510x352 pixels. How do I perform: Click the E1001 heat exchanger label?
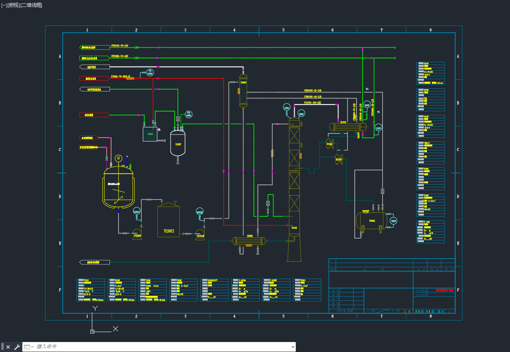tap(250, 236)
